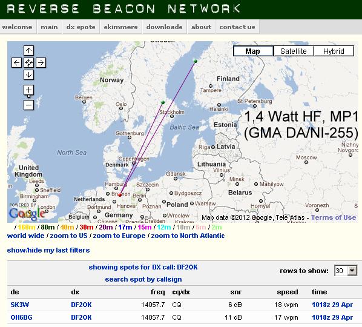362x327 pixels.
Task: Open the downloads tab
Action: pyautogui.click(x=165, y=27)
